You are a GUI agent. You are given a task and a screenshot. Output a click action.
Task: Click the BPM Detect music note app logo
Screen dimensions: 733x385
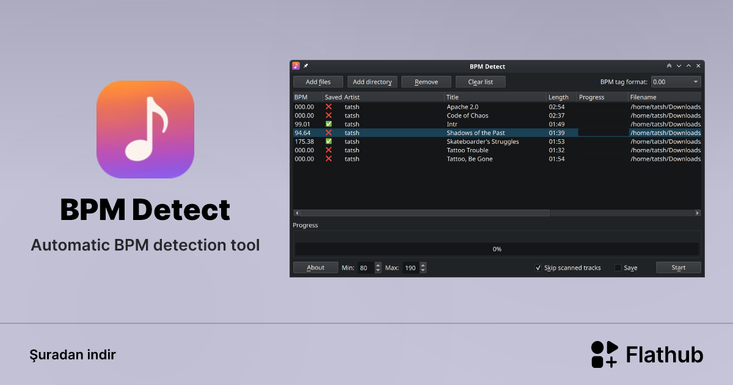[x=145, y=130]
